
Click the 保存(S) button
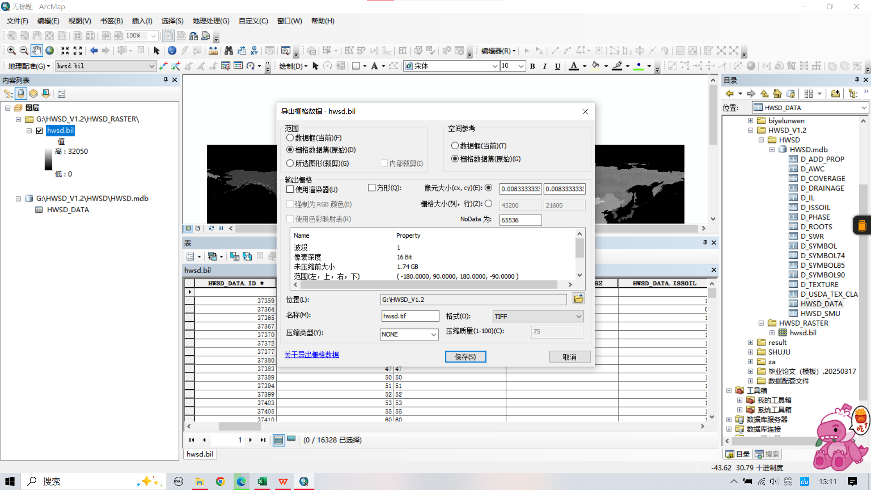click(x=465, y=357)
